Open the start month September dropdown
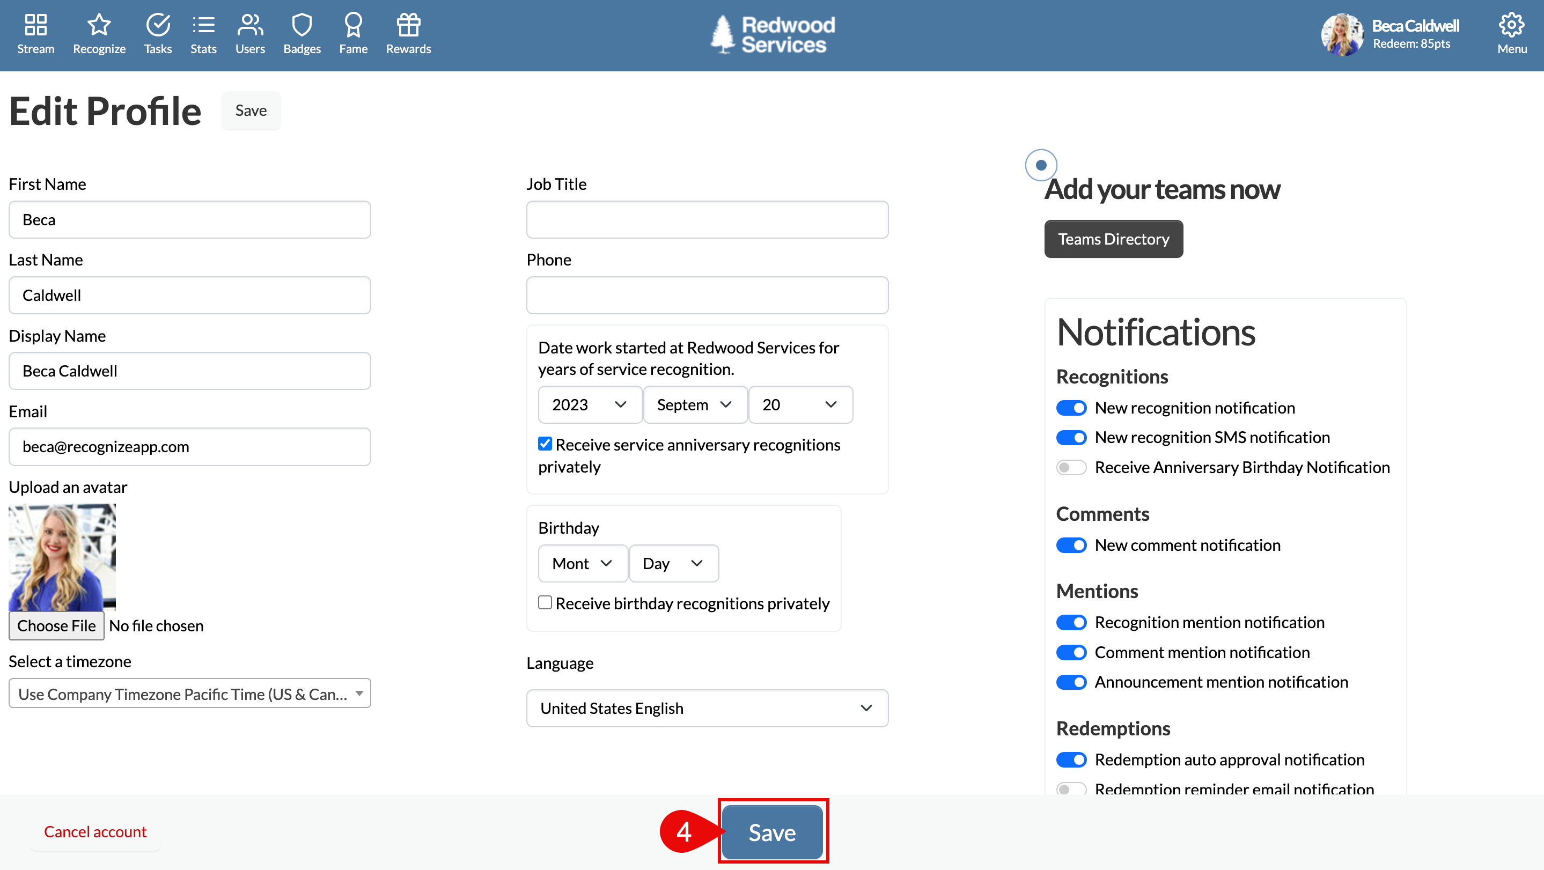Screen dimensions: 1544x870 point(695,405)
